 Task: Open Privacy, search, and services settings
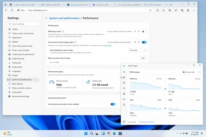click(x=23, y=34)
